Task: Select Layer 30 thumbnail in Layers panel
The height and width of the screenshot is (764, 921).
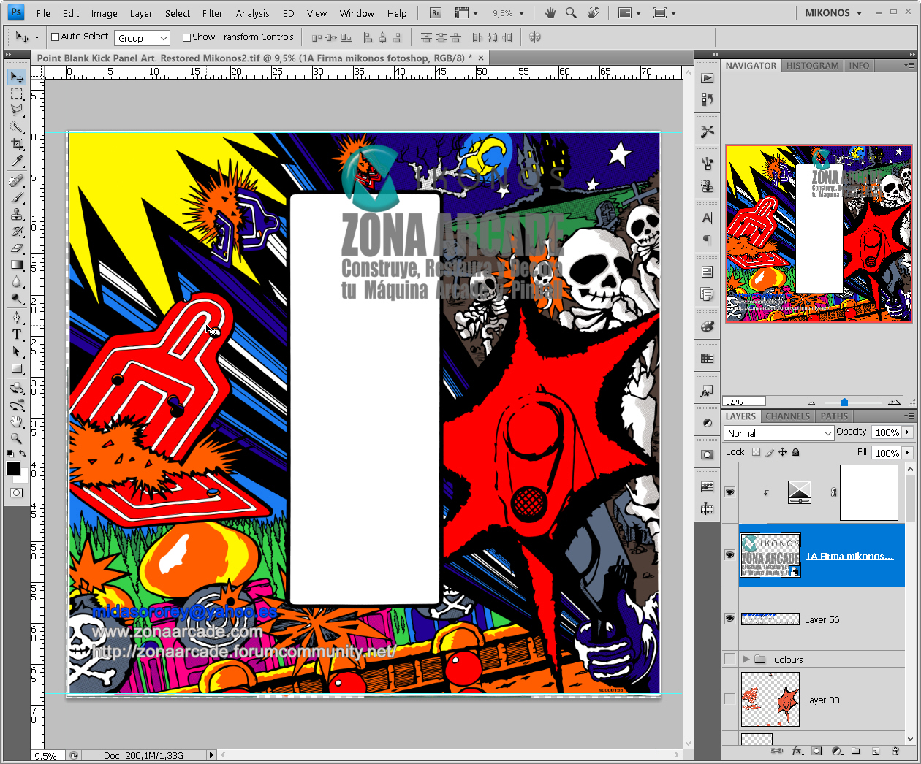Action: click(770, 700)
